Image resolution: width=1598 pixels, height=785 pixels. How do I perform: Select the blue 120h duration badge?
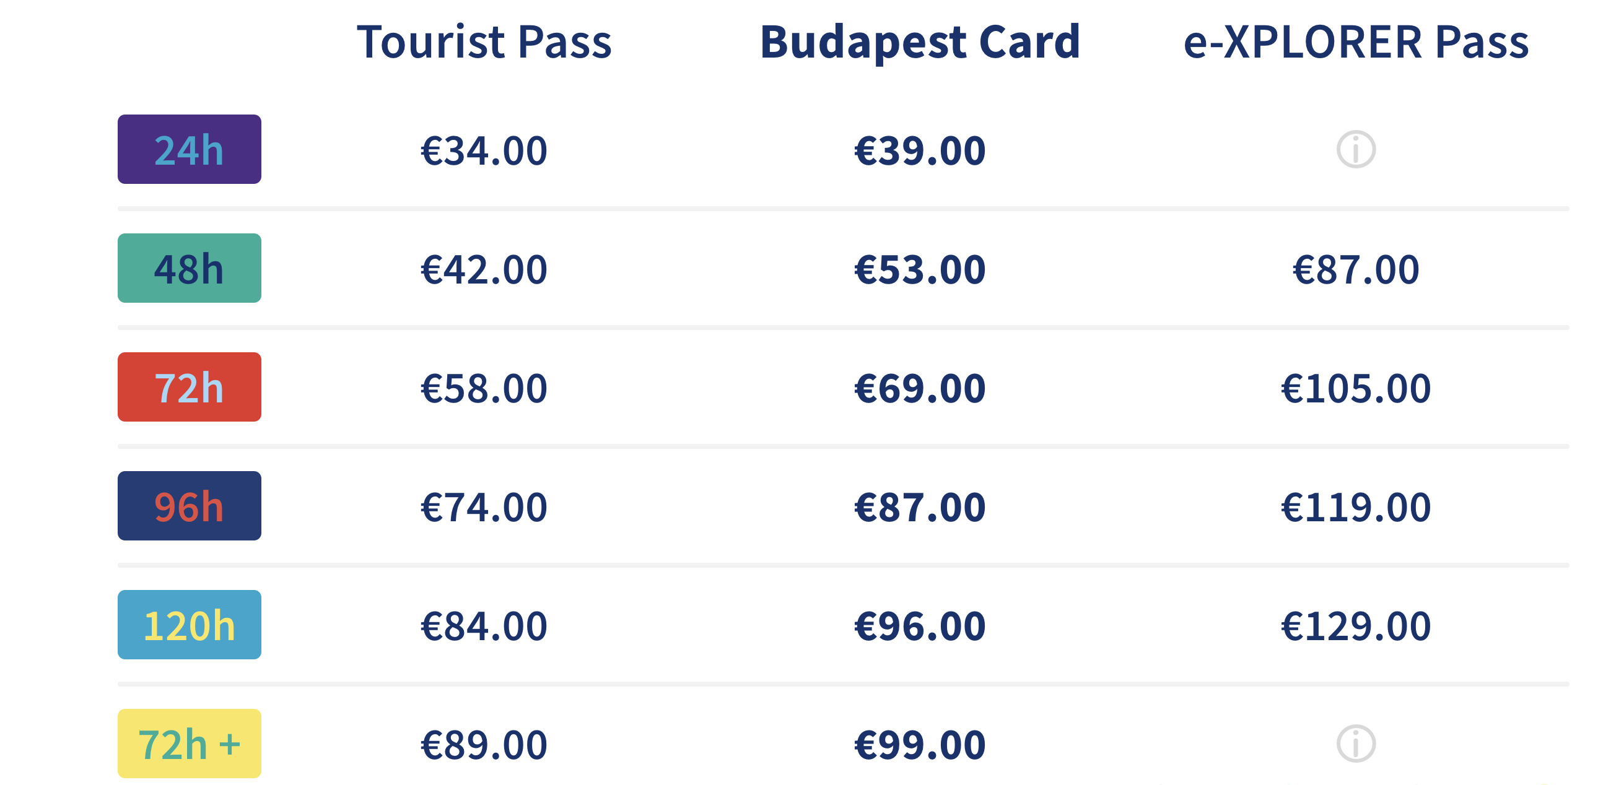pyautogui.click(x=189, y=625)
